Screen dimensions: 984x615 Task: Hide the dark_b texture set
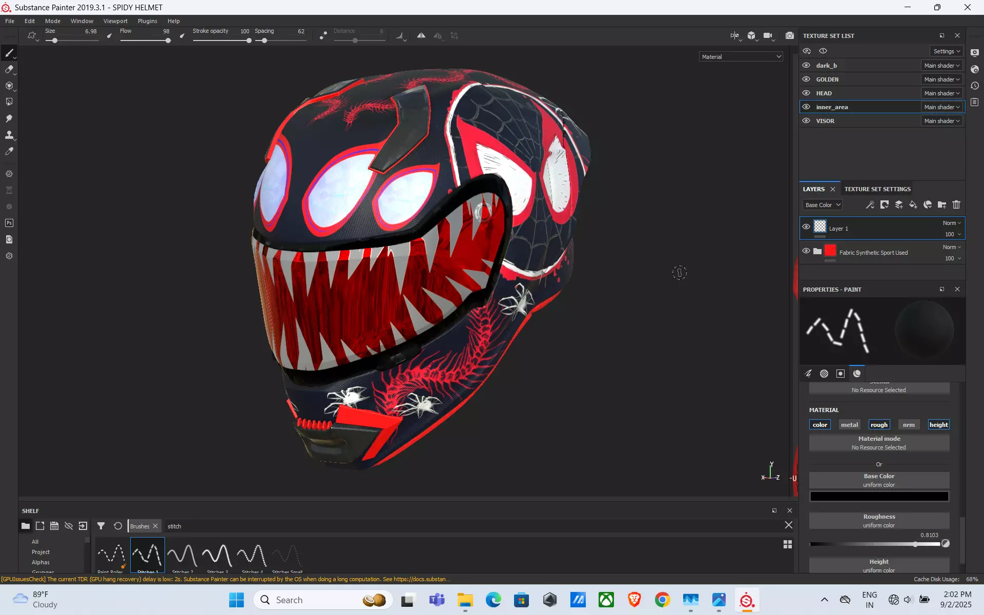[x=806, y=66]
